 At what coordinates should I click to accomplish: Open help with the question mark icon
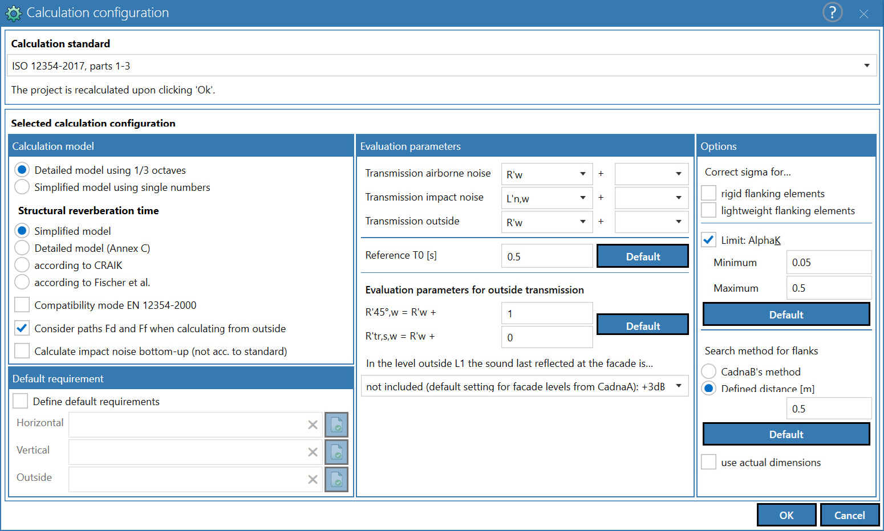(x=832, y=13)
